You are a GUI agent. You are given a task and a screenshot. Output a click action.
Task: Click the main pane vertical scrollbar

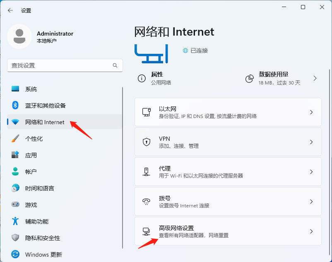coord(330,162)
